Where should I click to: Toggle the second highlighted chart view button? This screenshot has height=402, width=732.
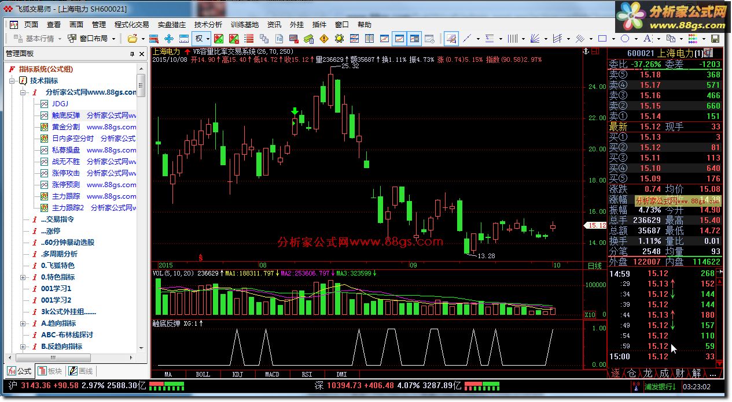[x=414, y=39]
